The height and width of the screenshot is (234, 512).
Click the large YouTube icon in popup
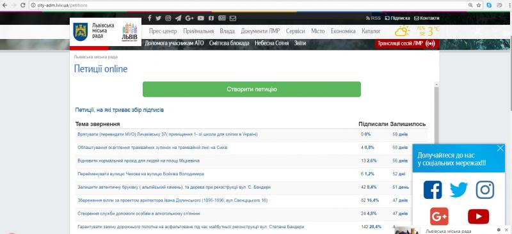tap(478, 217)
